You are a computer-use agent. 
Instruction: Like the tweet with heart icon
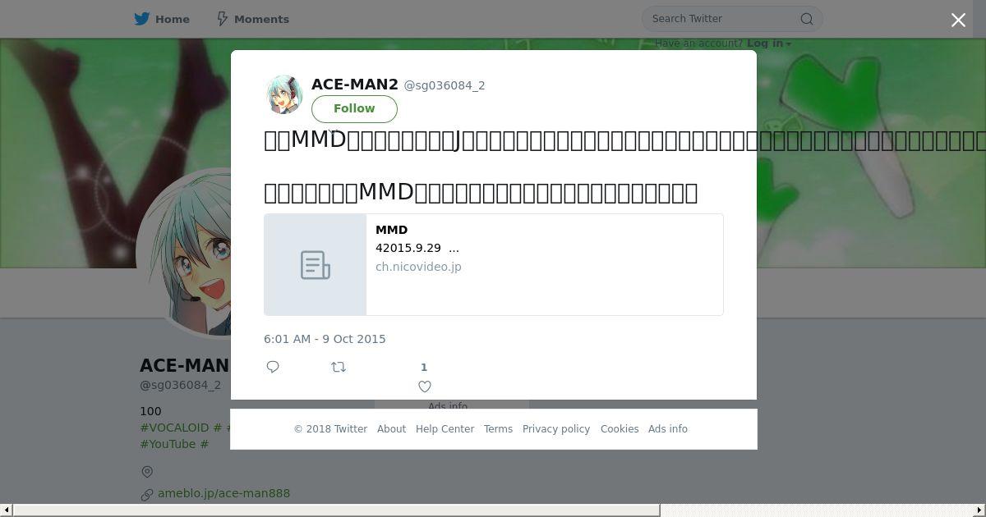click(425, 387)
